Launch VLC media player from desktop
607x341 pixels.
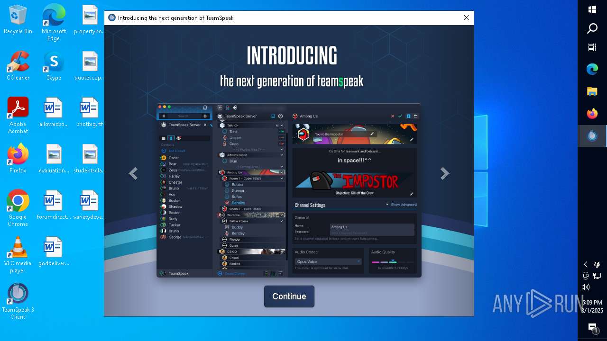(18, 254)
